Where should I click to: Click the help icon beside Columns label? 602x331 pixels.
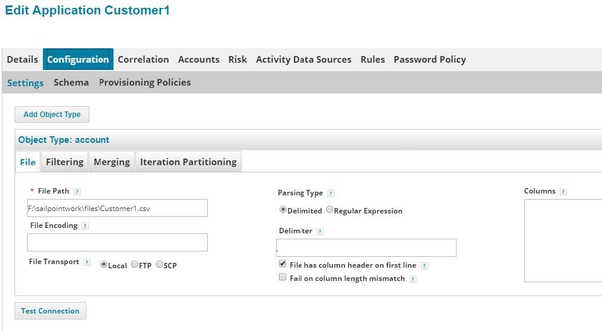(563, 192)
